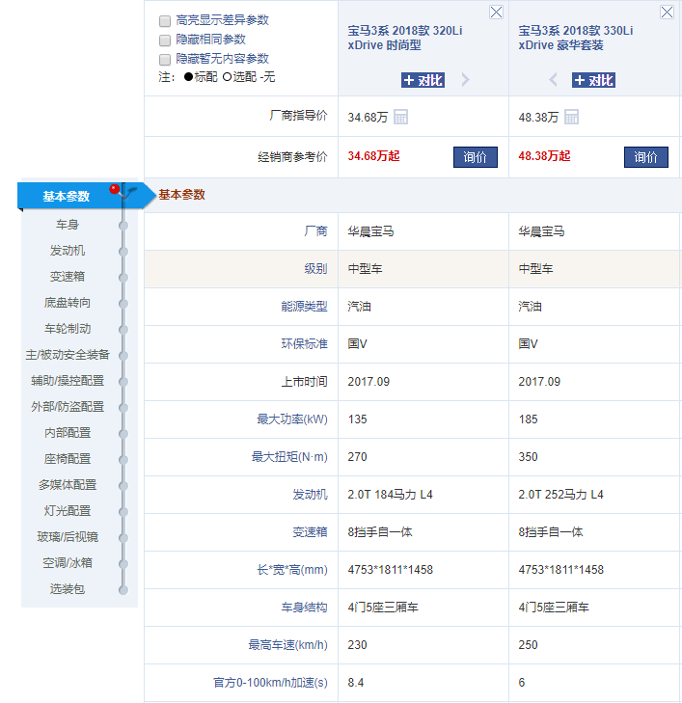Click 最高车速(km/h) parameter label

[x=287, y=645]
